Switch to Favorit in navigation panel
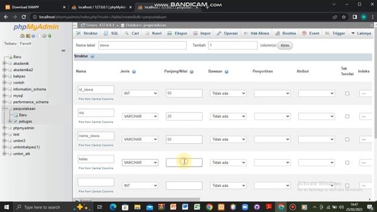The width and height of the screenshot is (377, 212). pos(25,44)
